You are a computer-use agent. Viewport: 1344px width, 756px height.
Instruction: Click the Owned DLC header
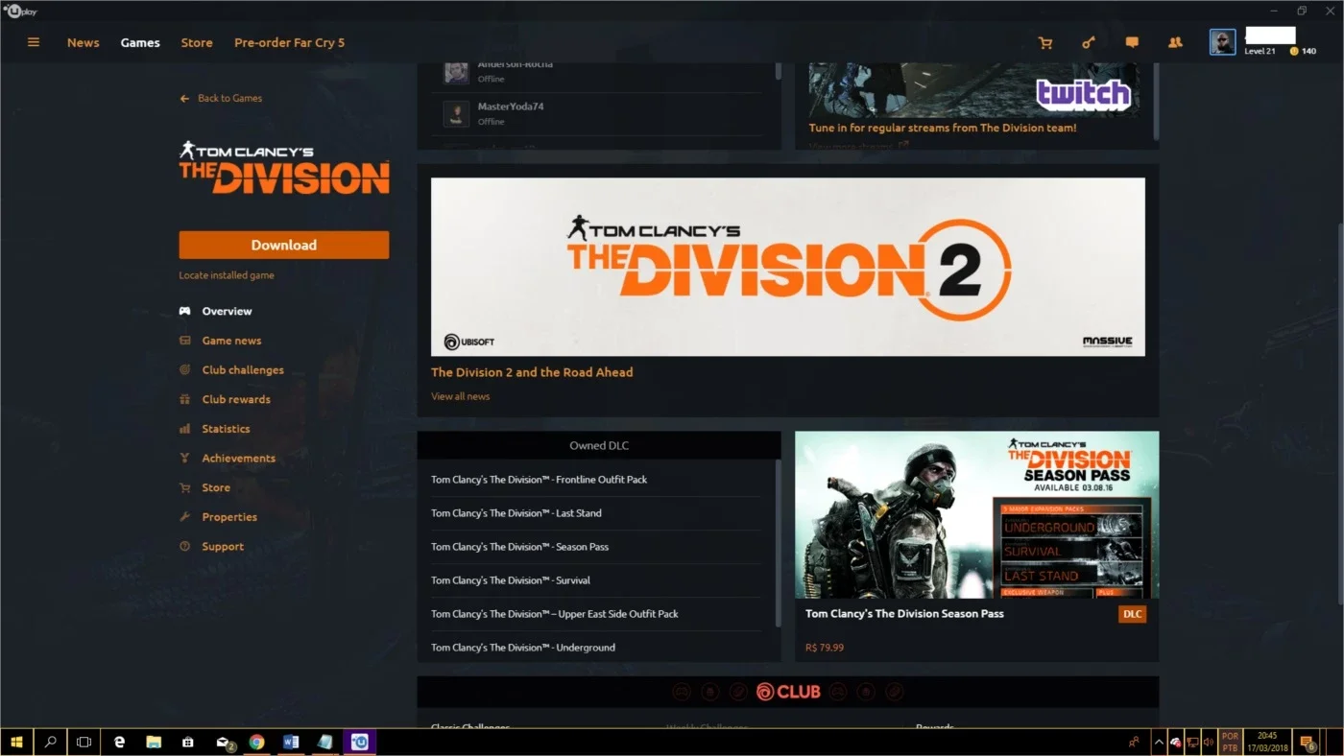[x=599, y=445]
